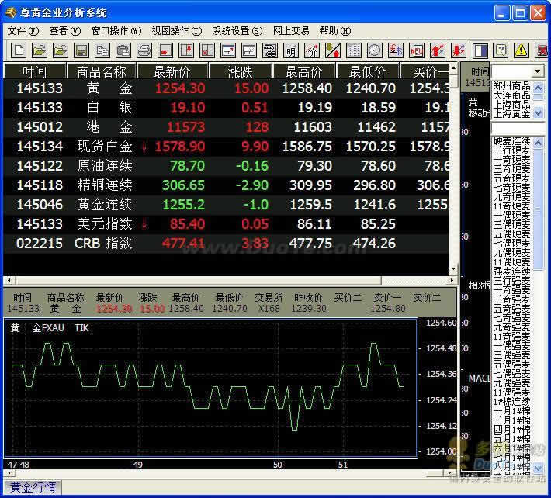Click the open-folder icon beside the floppy disk icon

60,51
